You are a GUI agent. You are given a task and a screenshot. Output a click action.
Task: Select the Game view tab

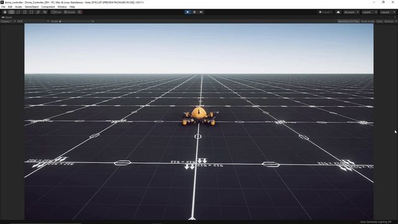pyautogui.click(x=7, y=17)
